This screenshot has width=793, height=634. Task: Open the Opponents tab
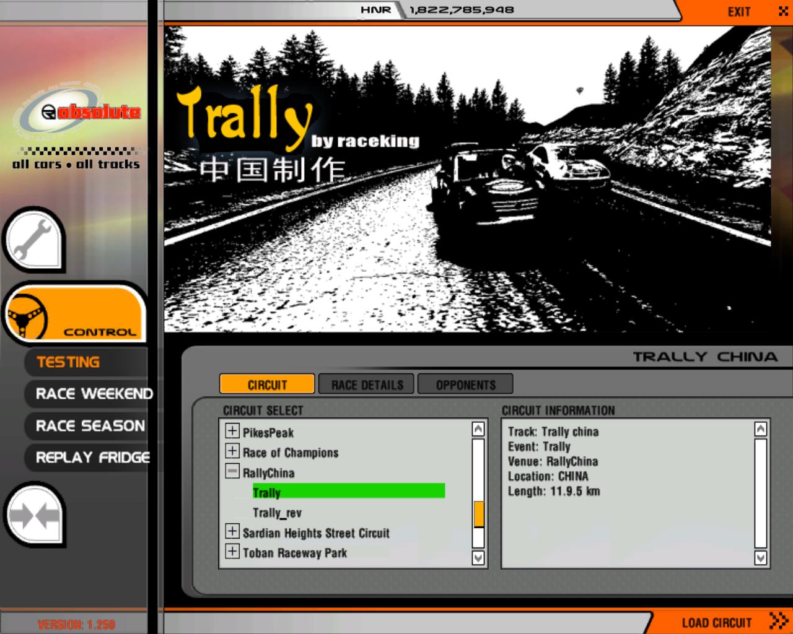pos(465,384)
